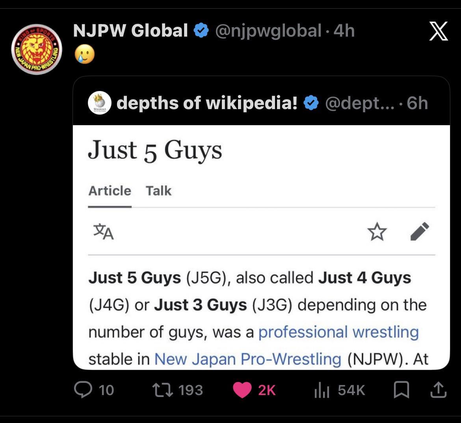This screenshot has width=461, height=423.
Task: Click NJPW Global's blue verified badge
Action: tap(201, 31)
